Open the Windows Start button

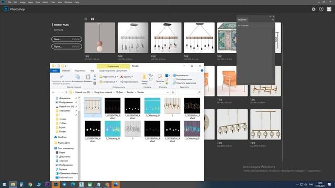tap(4, 184)
